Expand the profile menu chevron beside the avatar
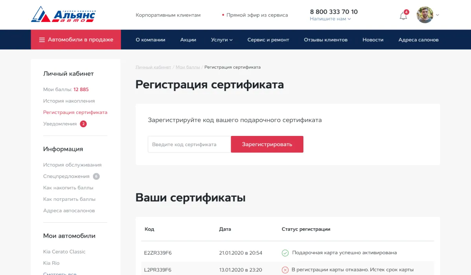The width and height of the screenshot is (471, 275). click(438, 15)
